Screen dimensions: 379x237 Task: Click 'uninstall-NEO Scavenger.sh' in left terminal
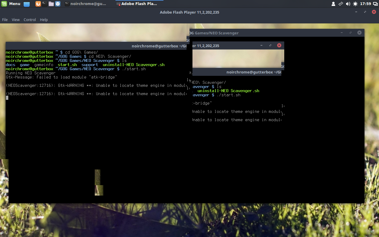coord(134,65)
